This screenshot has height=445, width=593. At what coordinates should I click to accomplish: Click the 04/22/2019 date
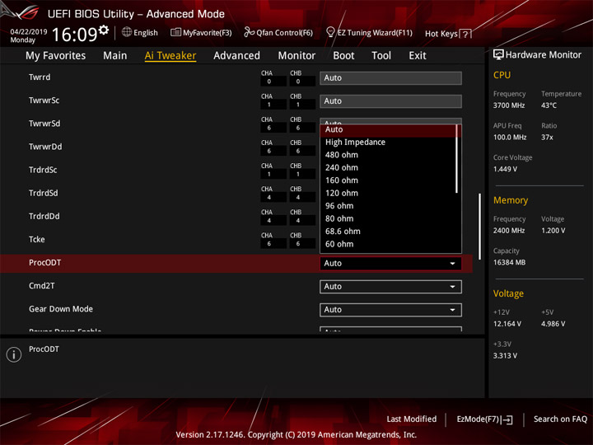pos(29,32)
